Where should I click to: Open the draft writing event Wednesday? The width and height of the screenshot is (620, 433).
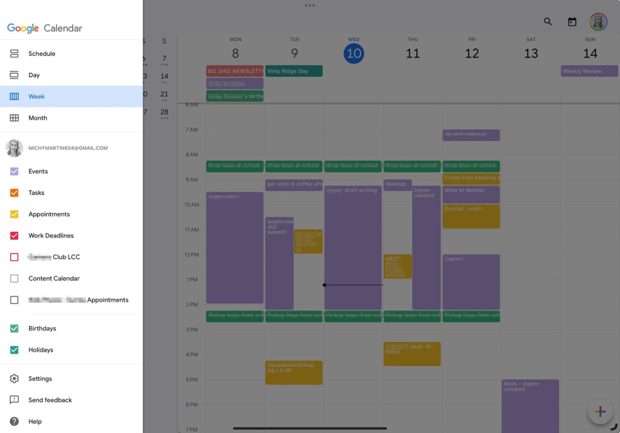pos(353,247)
